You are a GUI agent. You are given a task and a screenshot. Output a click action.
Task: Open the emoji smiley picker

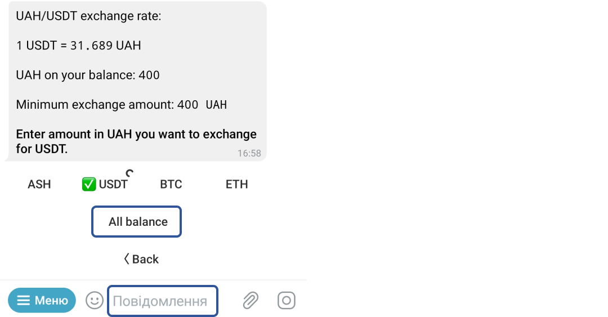coord(94,300)
